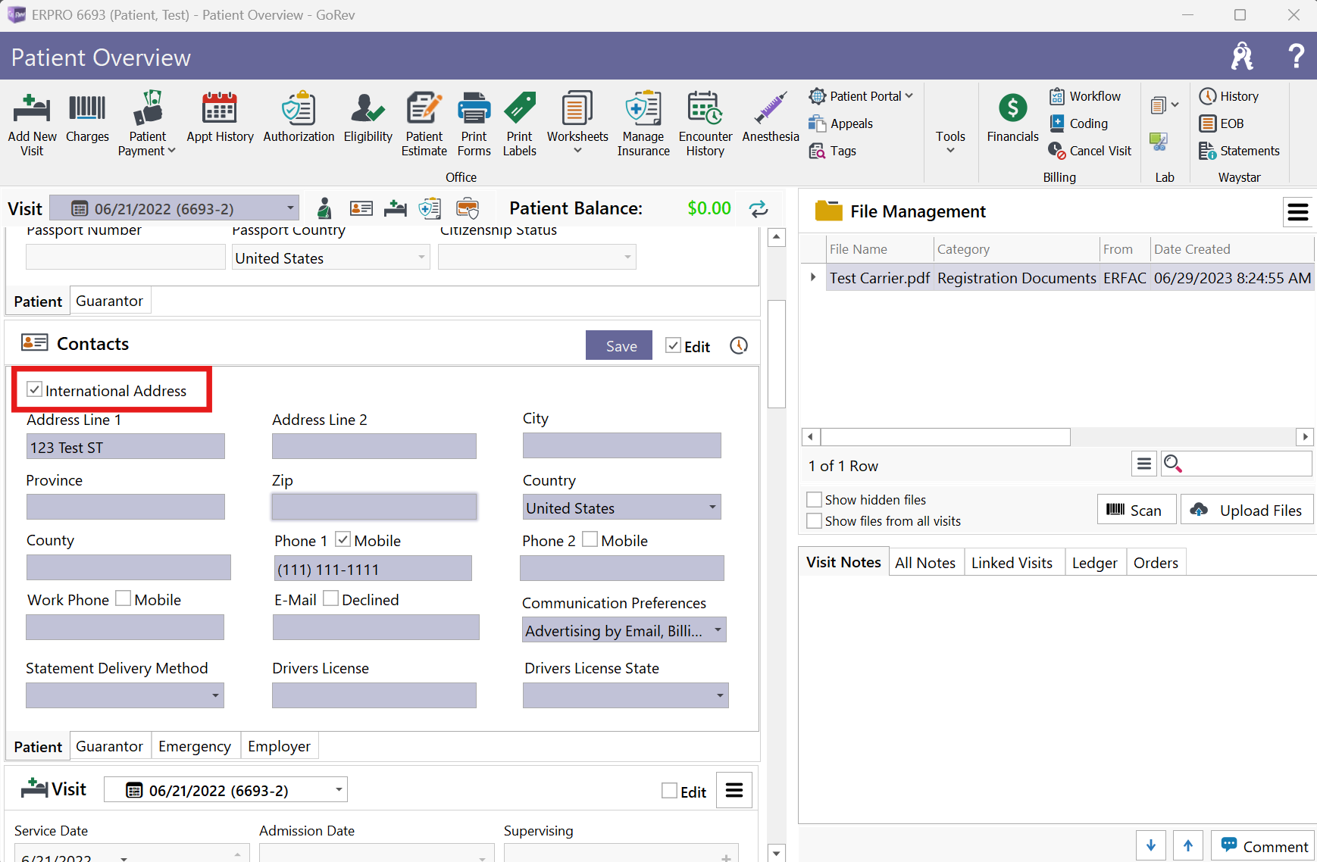Open Worksheets menu
Screen dimensions: 1317x862
coord(577,123)
